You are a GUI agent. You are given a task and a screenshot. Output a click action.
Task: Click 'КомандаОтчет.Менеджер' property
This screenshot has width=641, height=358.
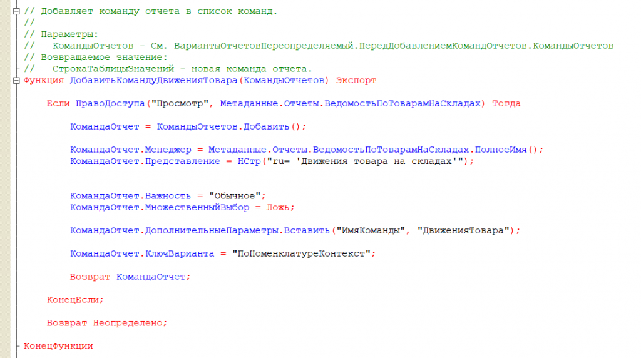pyautogui.click(x=130, y=150)
